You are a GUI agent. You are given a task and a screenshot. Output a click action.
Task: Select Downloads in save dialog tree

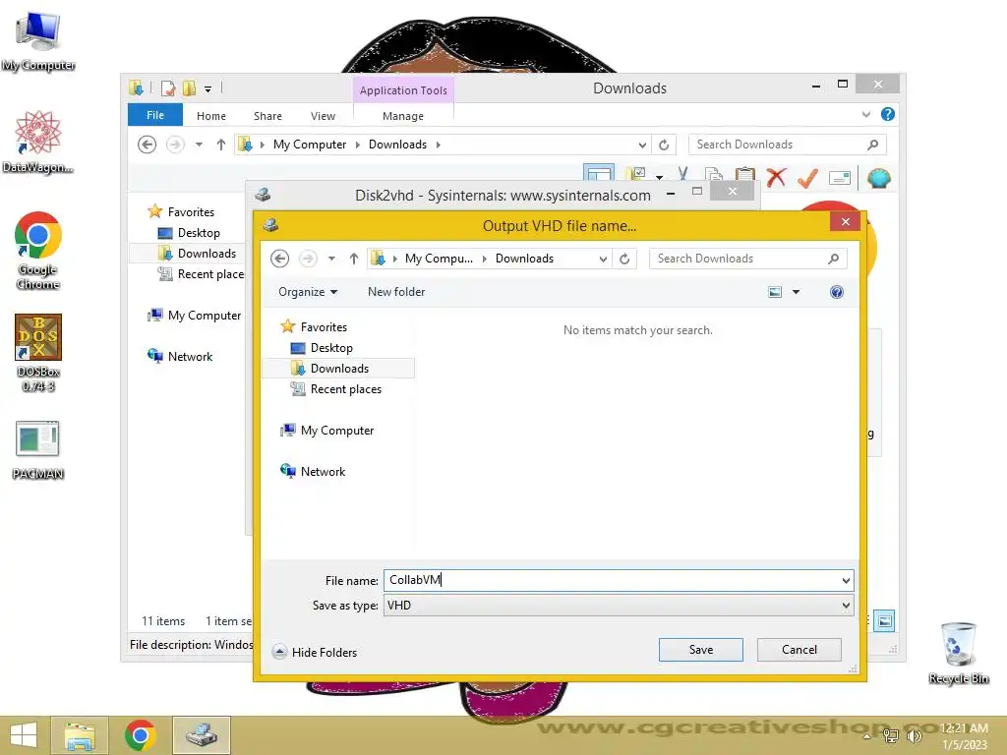[339, 369]
